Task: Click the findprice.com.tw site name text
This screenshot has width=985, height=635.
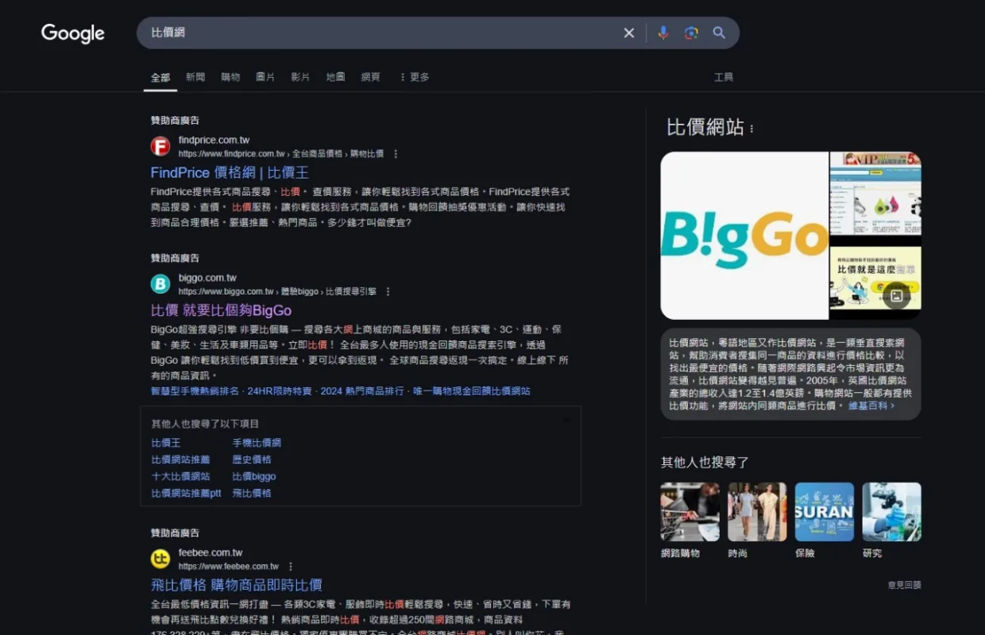Action: point(214,140)
